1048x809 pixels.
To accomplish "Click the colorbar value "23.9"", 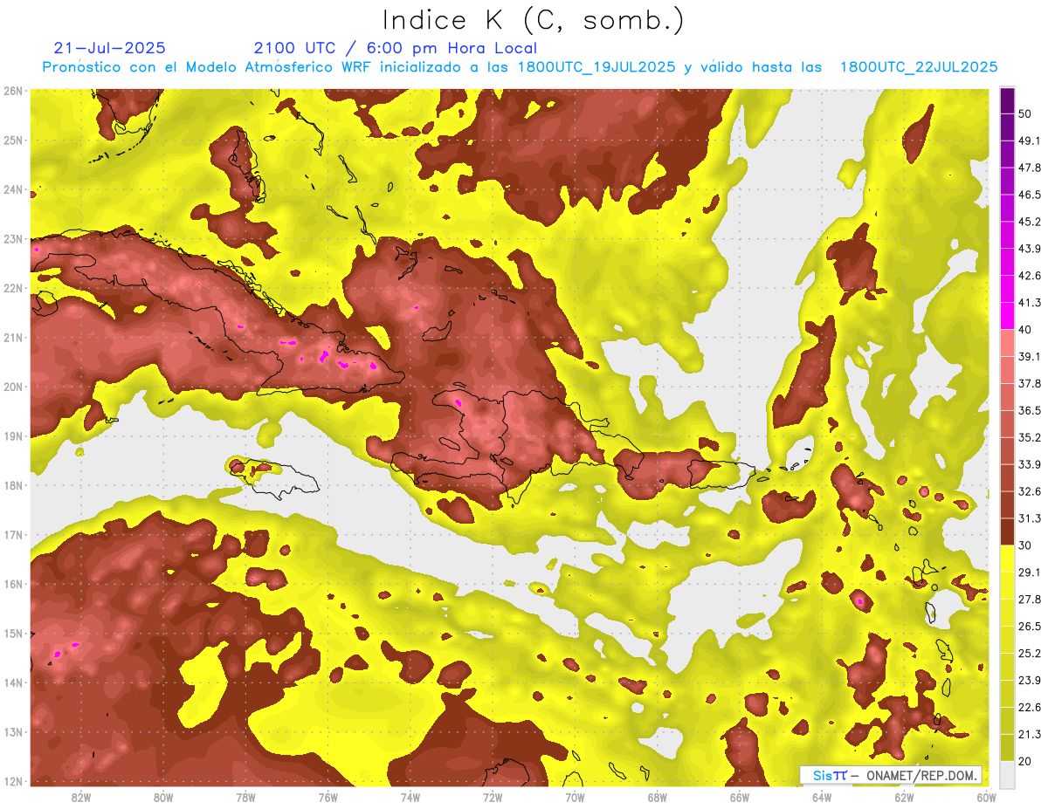I will tap(1029, 681).
